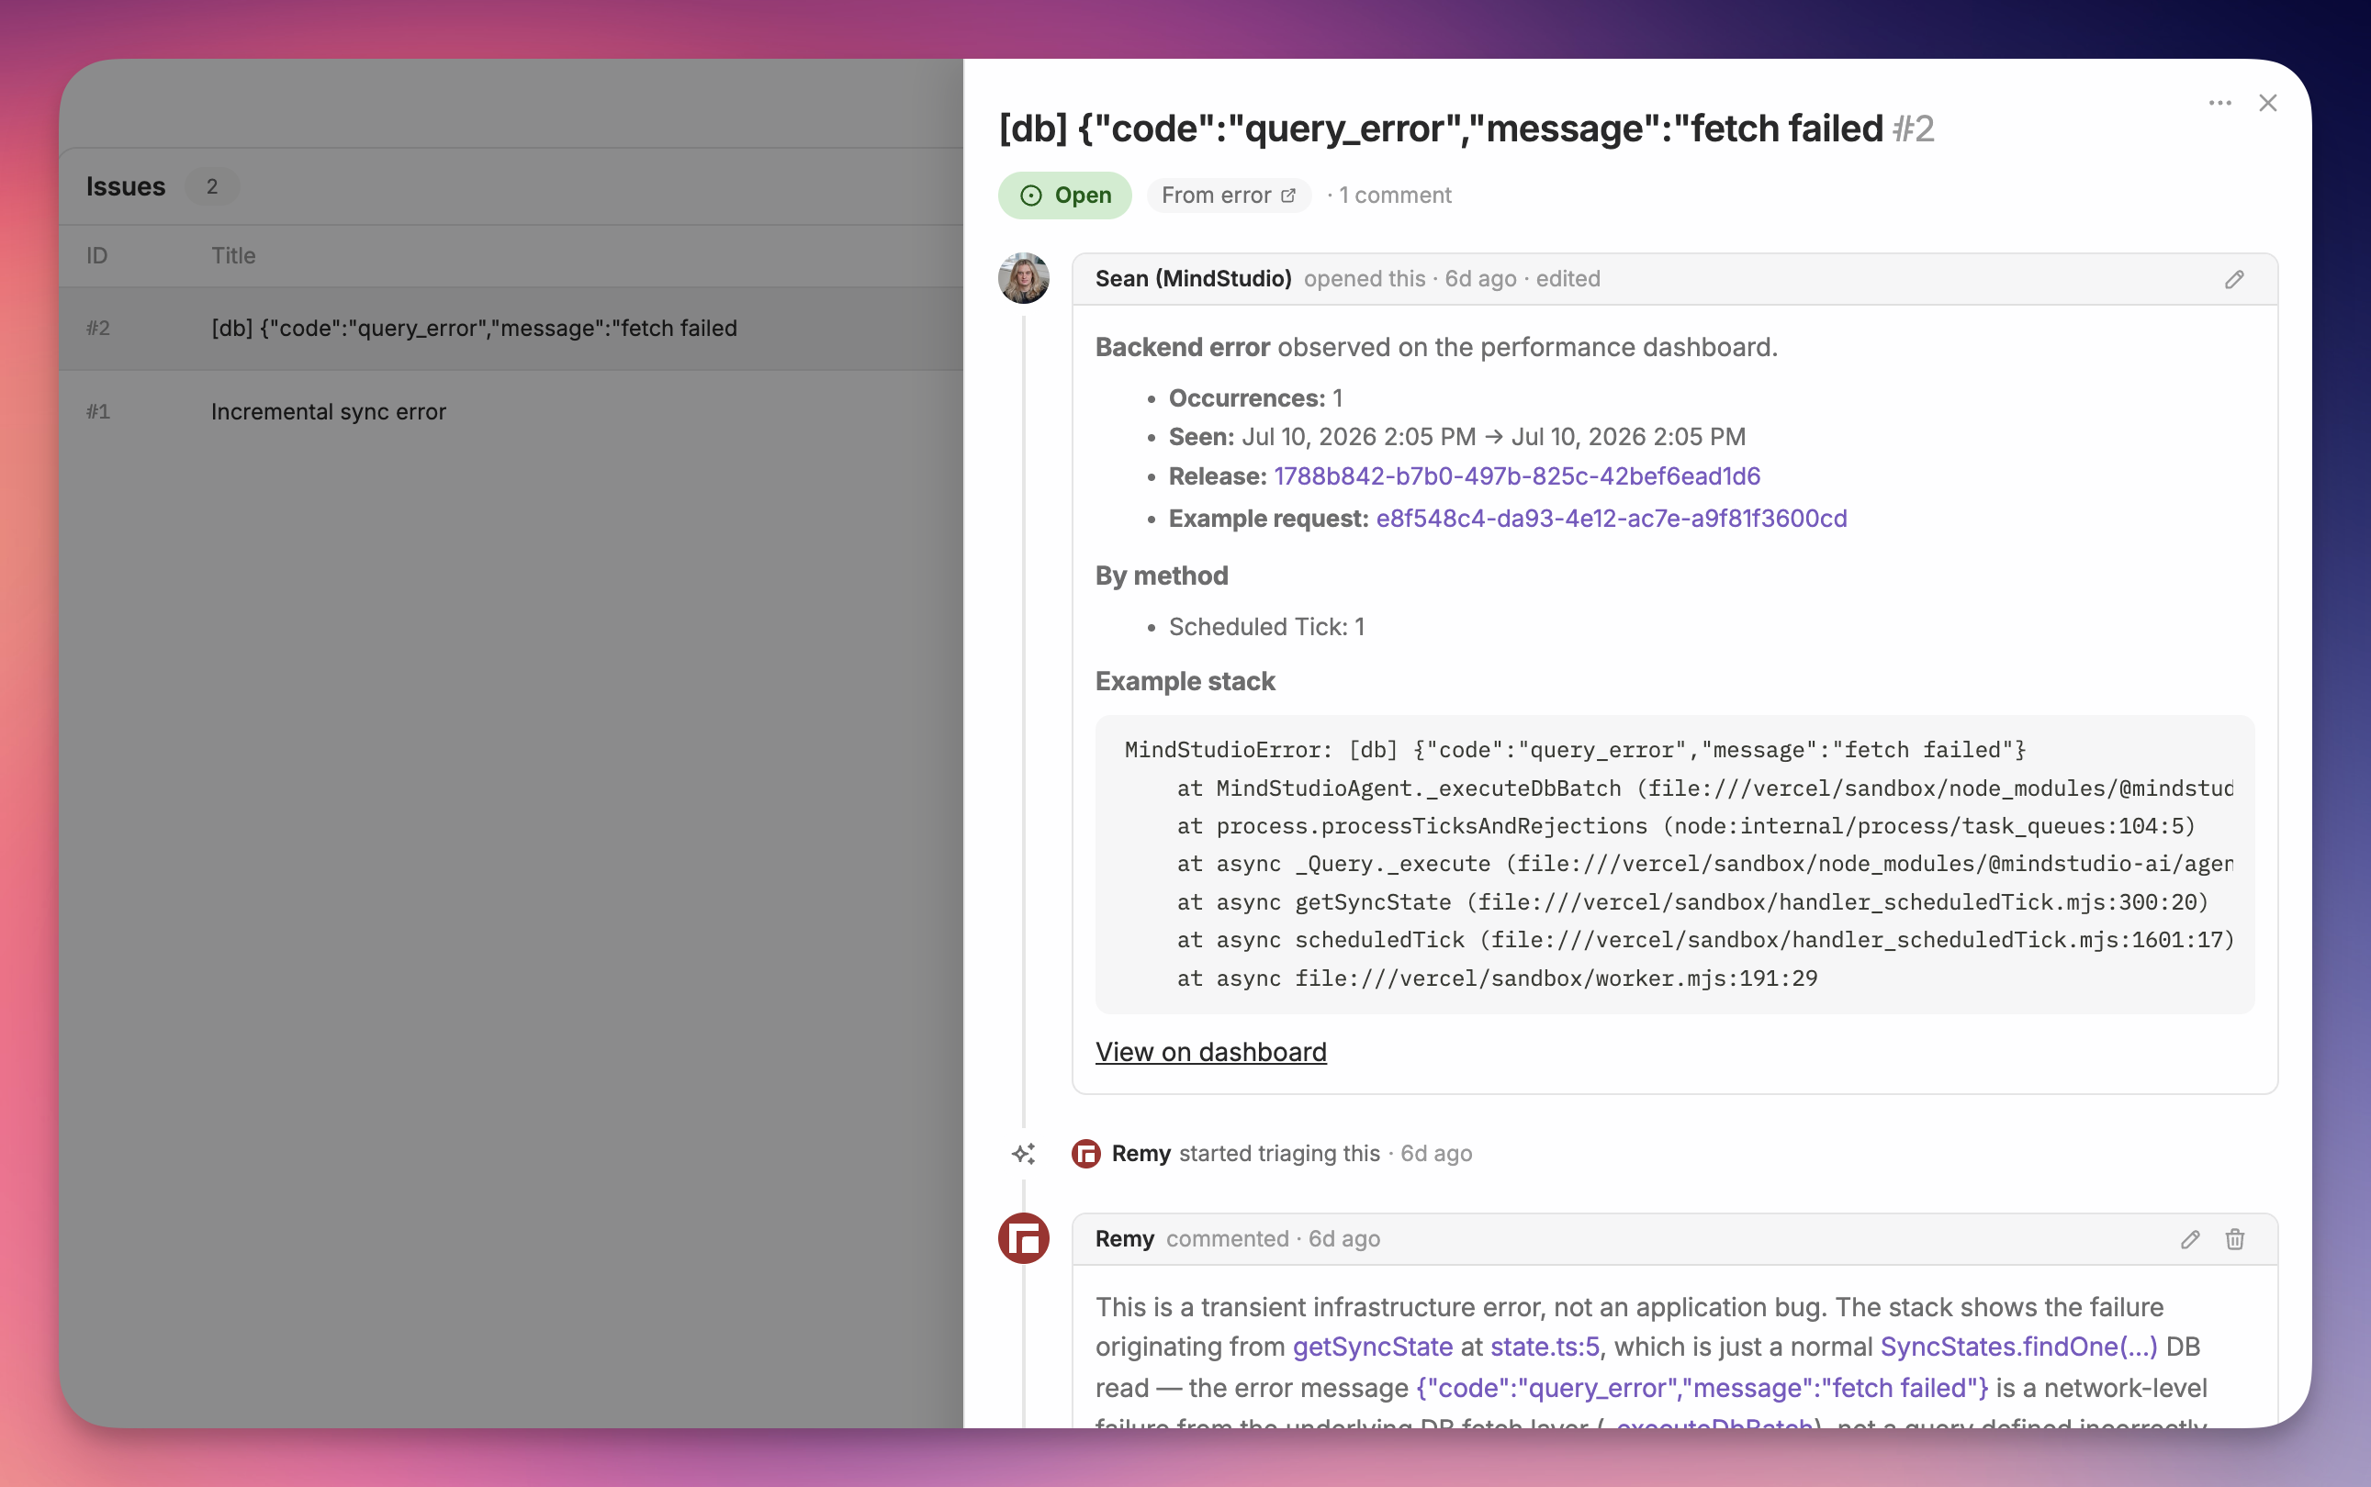The width and height of the screenshot is (2371, 1487).
Task: Click the sparkle triage icon
Action: (x=1023, y=1154)
